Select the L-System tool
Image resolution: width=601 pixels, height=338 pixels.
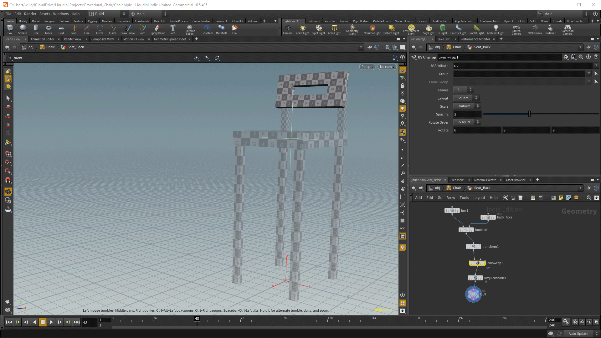click(x=207, y=29)
